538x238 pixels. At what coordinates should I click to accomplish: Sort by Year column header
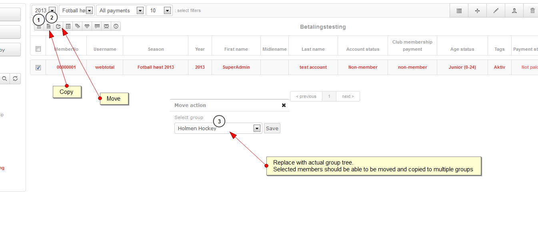[x=200, y=49]
